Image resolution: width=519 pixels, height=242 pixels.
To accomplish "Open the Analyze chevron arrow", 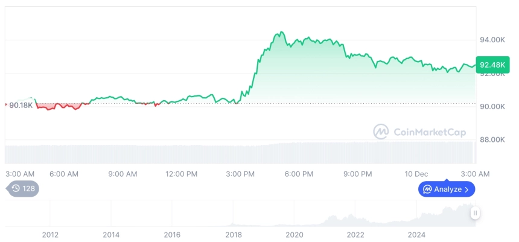I will (x=467, y=189).
